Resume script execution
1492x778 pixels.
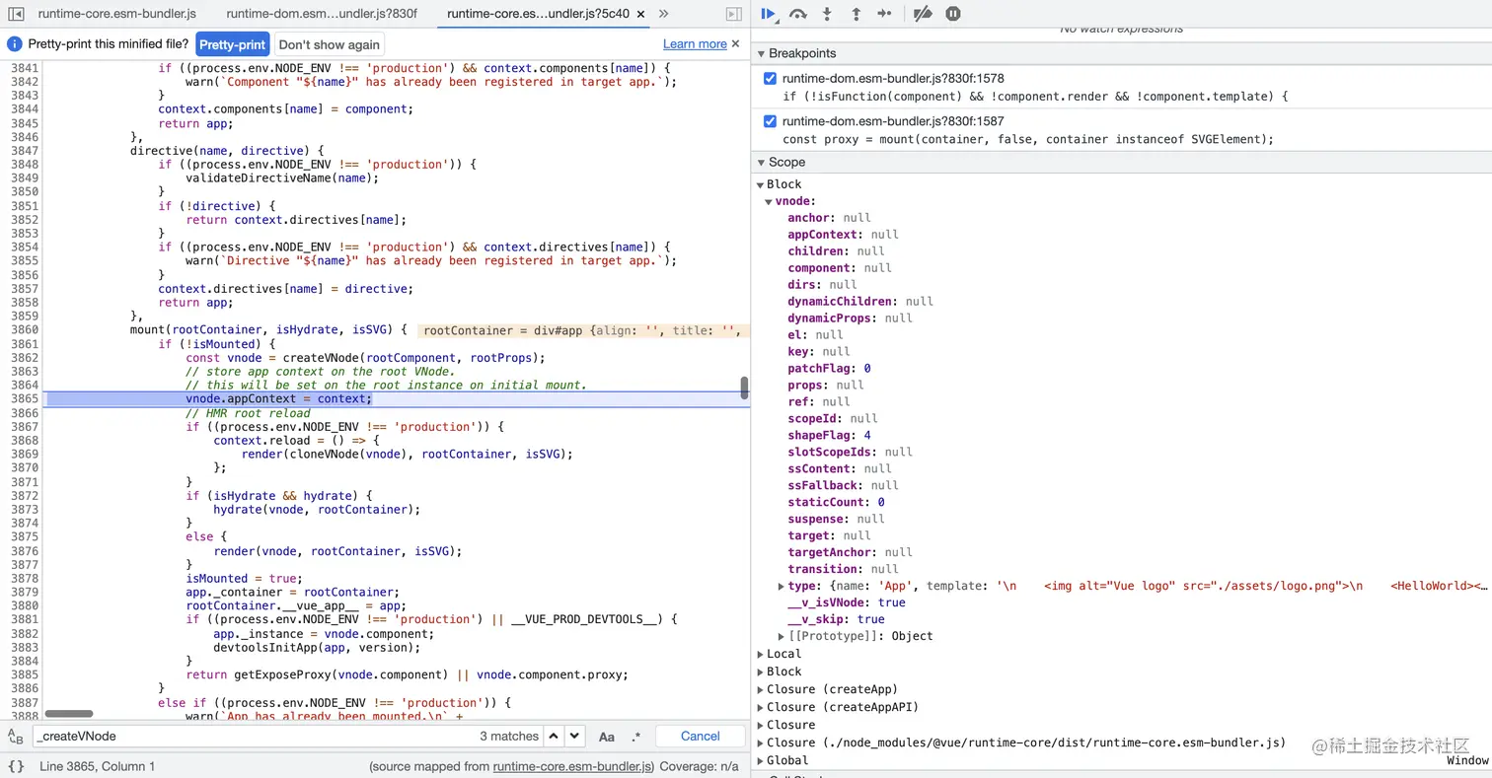point(769,14)
